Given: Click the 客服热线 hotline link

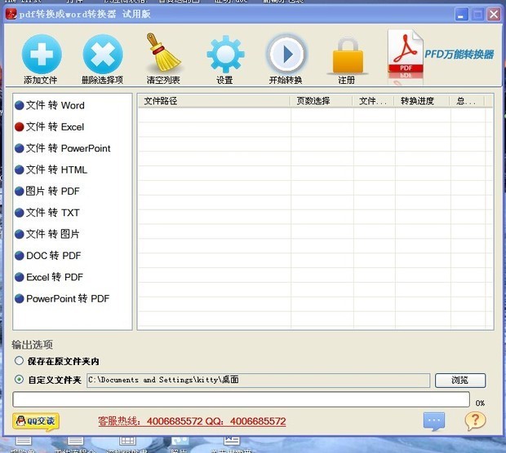Looking at the screenshot, I should (192, 421).
